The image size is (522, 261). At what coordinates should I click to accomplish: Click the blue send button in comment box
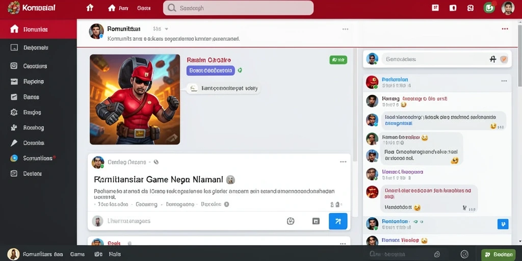(338, 221)
